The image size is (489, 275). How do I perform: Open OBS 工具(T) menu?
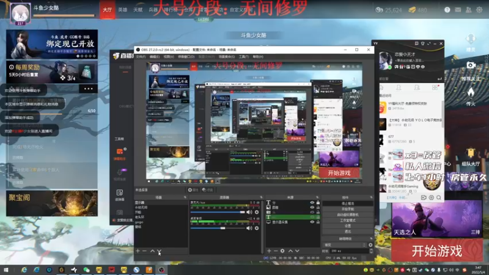[243, 57]
